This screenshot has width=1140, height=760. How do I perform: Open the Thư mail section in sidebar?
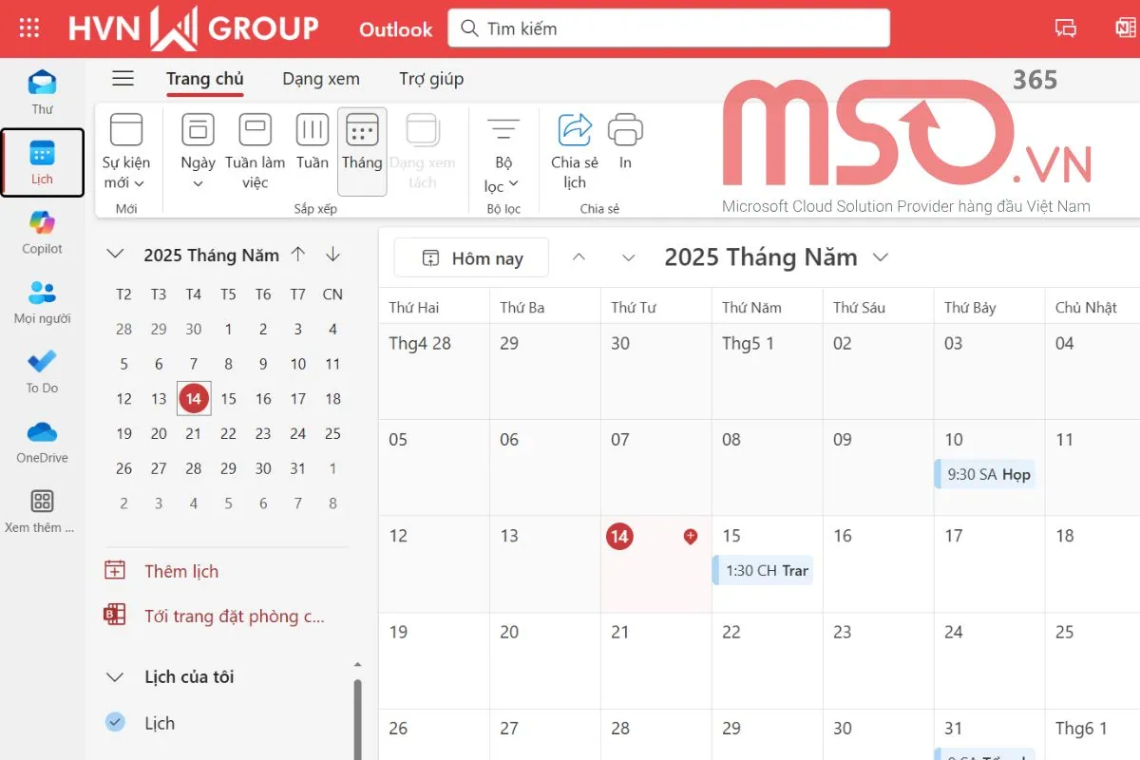(42, 90)
